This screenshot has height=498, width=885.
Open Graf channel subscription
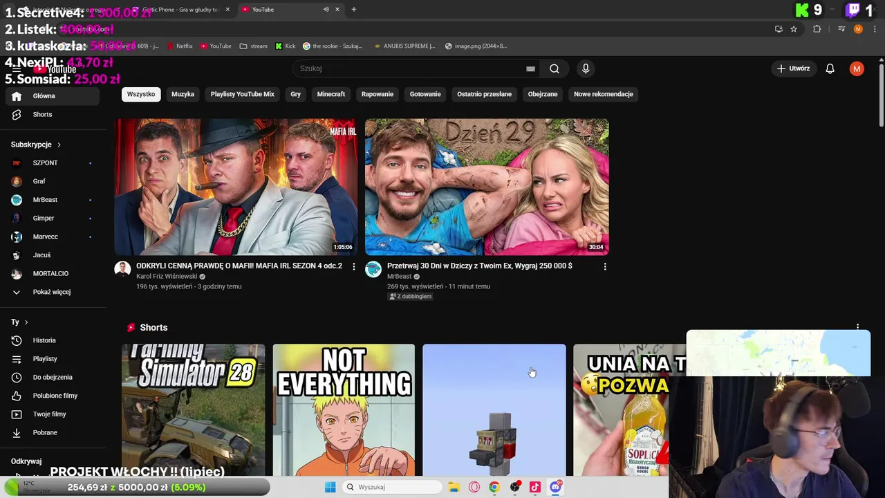53,181
